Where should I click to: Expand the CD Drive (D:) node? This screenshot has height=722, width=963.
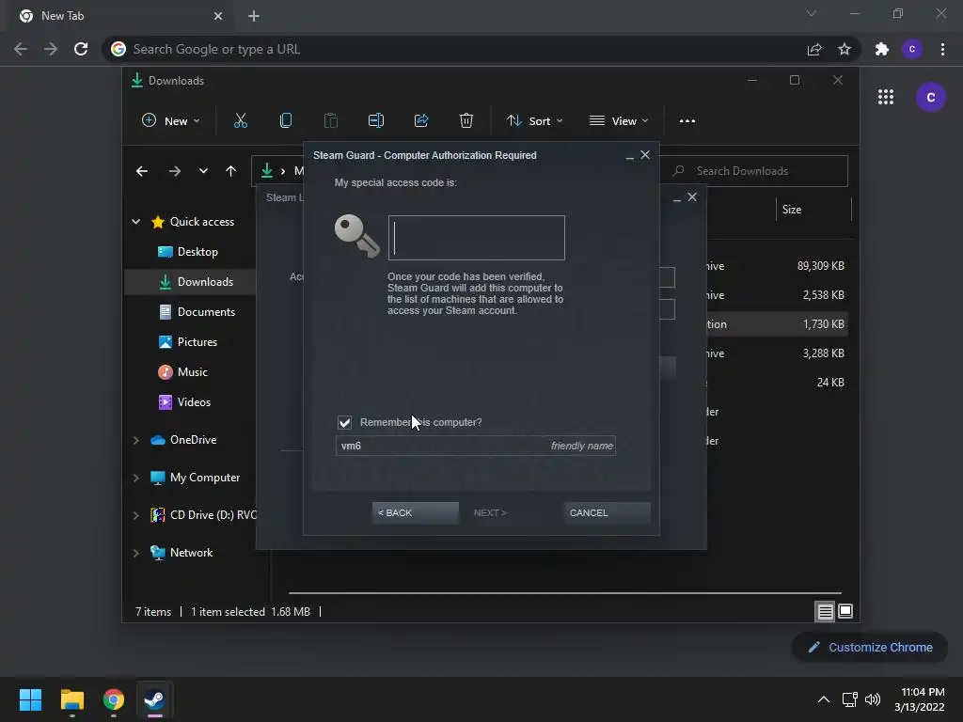pos(135,515)
